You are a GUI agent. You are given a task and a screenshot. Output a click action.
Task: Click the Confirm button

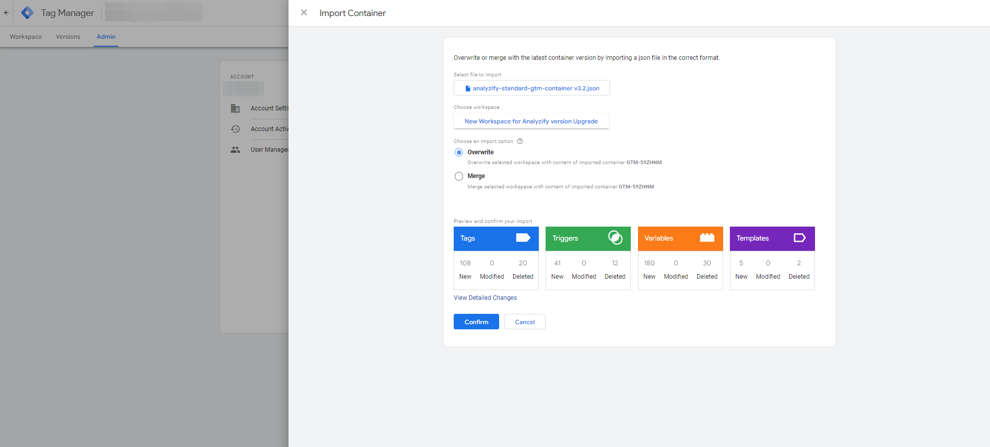(x=476, y=322)
